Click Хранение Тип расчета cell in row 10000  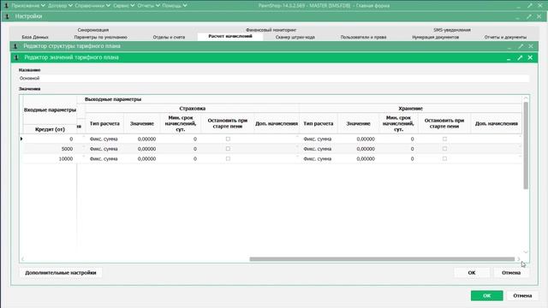(318, 158)
